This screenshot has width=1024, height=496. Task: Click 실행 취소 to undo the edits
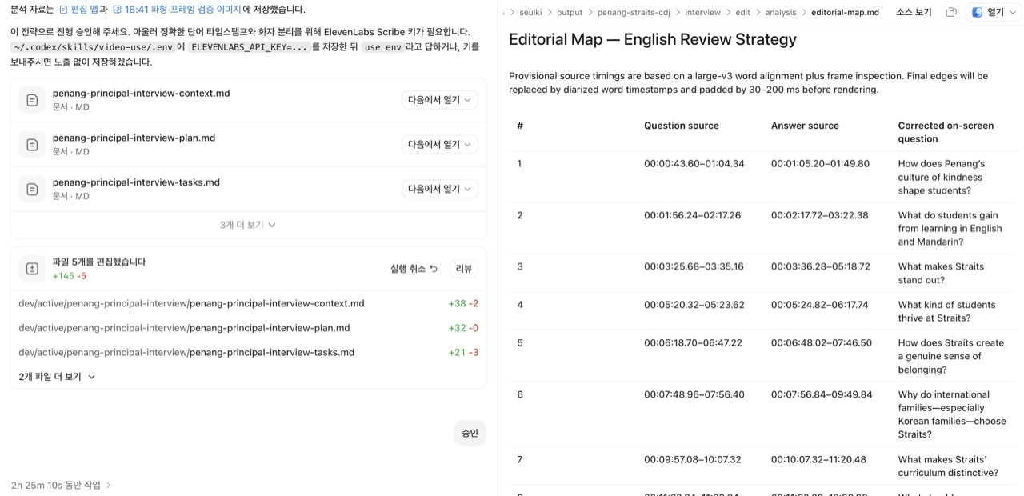coord(414,269)
